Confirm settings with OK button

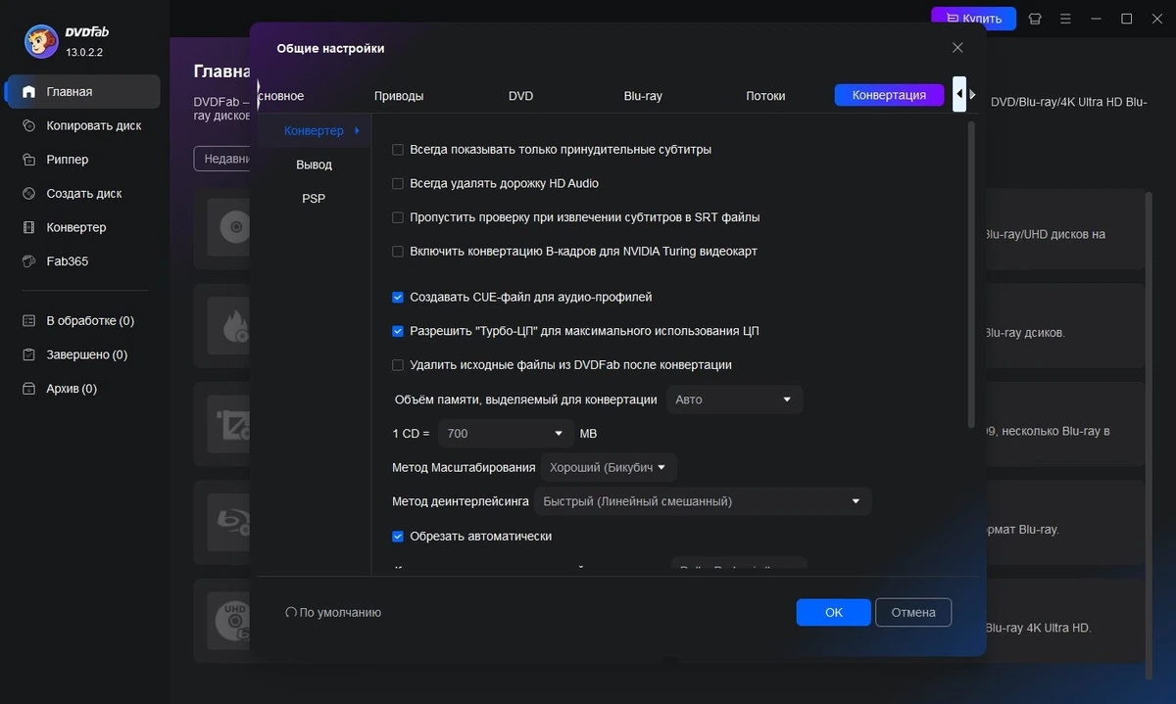click(x=834, y=612)
